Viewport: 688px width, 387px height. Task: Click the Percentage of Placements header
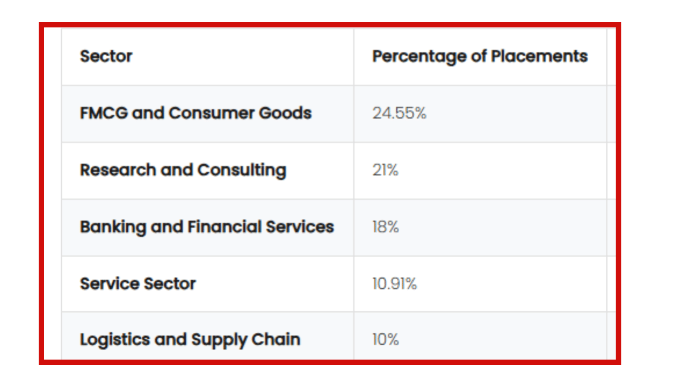(479, 56)
